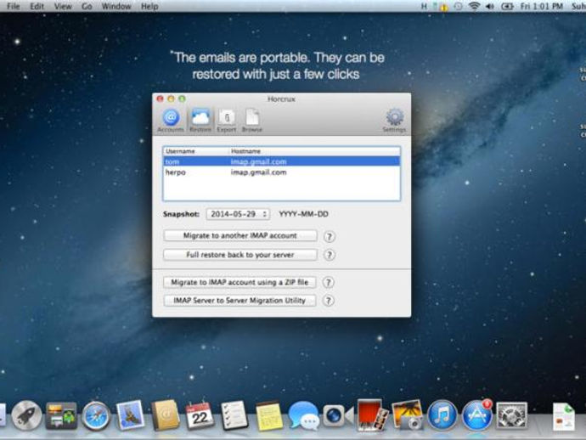Show help for Full restore back to server
This screenshot has height=440, width=586.
(330, 255)
